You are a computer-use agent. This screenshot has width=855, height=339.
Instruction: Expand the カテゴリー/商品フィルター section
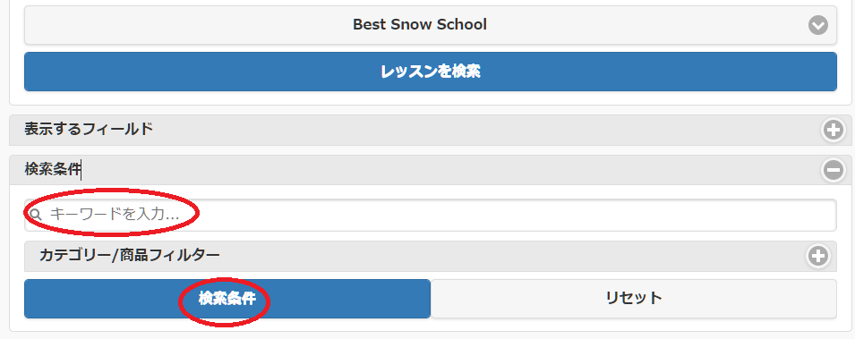(431, 256)
